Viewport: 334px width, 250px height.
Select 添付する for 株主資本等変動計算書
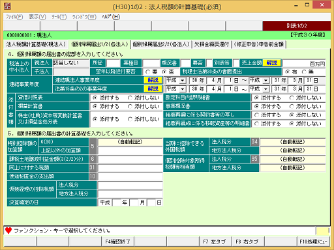[95, 119]
